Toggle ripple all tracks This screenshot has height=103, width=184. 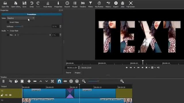tap(77, 81)
